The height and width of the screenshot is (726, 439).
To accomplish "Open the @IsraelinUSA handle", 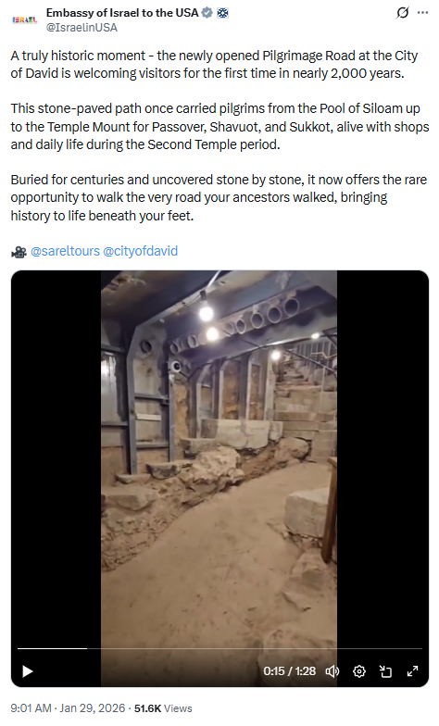I will [x=82, y=28].
